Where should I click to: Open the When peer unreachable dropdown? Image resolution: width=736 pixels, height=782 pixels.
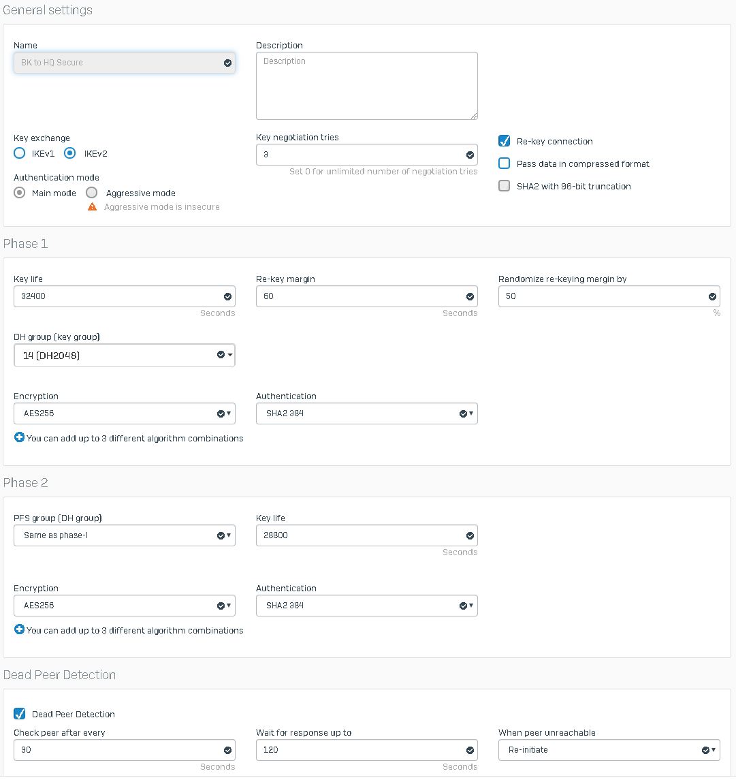click(609, 750)
